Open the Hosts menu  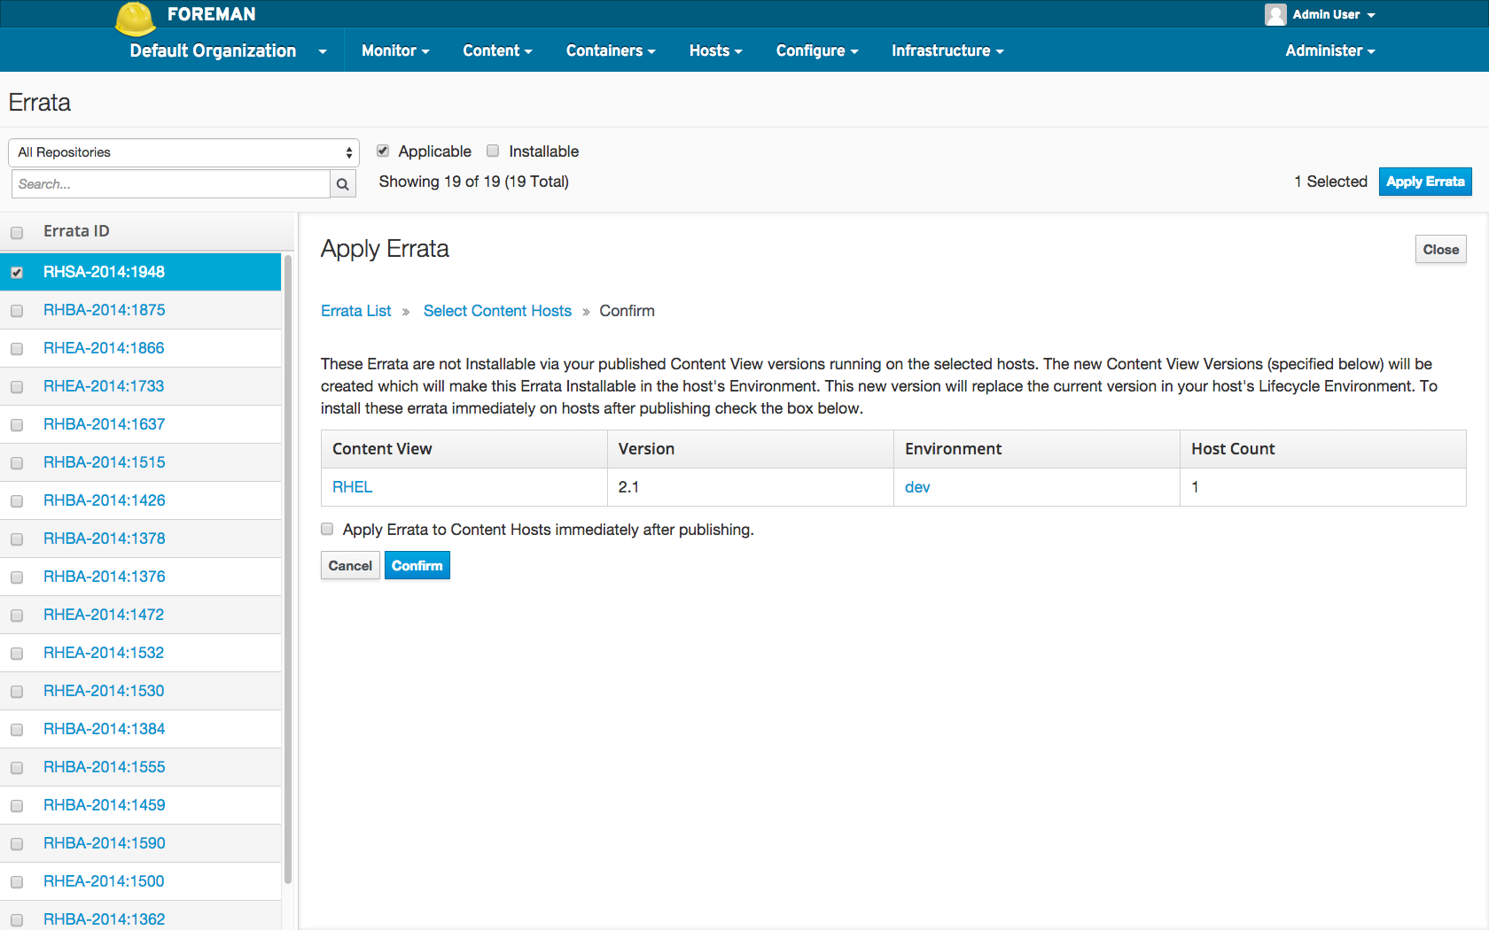[x=715, y=50]
